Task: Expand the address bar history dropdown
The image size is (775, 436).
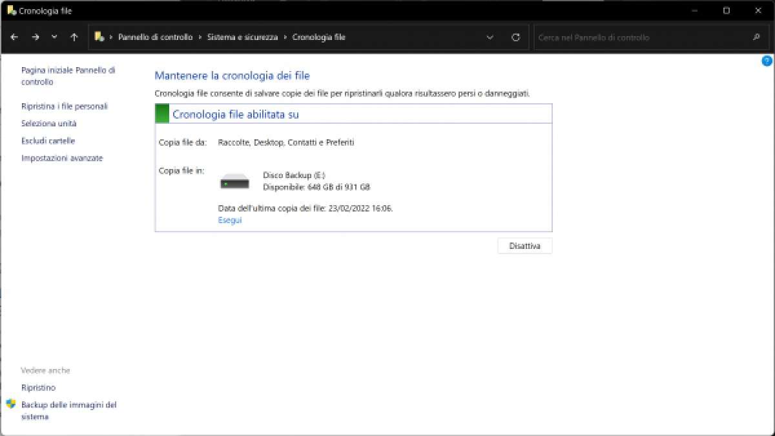Action: (490, 37)
